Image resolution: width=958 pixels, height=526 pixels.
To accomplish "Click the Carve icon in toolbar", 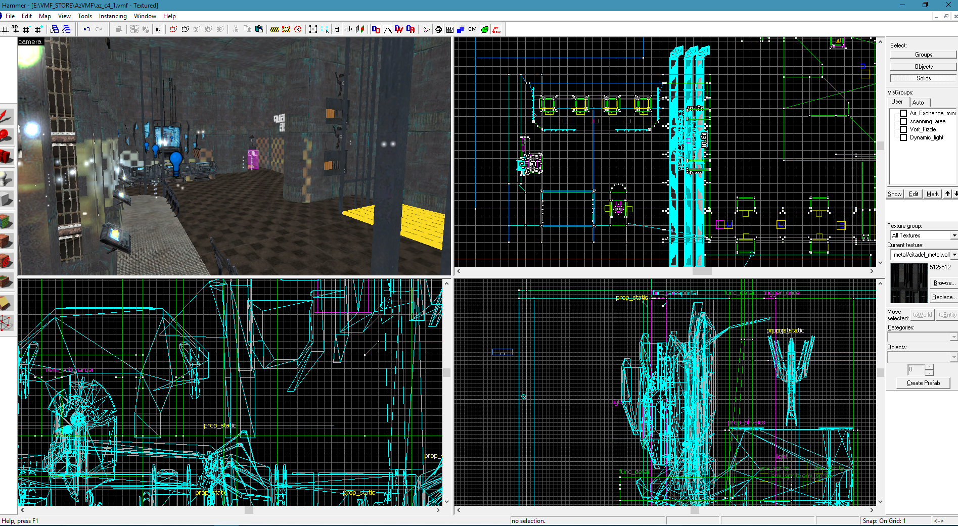I will pos(119,29).
